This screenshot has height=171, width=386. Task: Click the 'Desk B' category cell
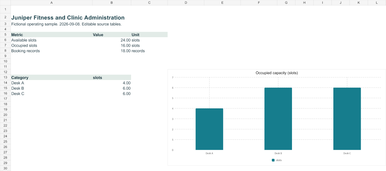pyautogui.click(x=52, y=88)
